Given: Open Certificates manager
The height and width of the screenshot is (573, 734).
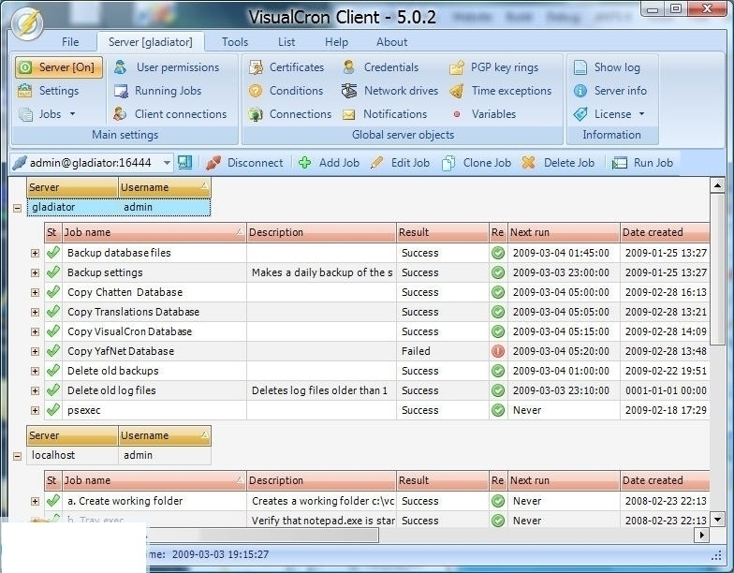Looking at the screenshot, I should 286,67.
